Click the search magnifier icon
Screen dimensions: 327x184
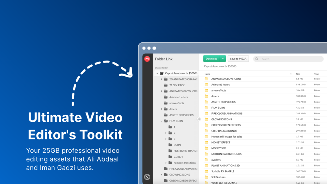click(x=257, y=59)
